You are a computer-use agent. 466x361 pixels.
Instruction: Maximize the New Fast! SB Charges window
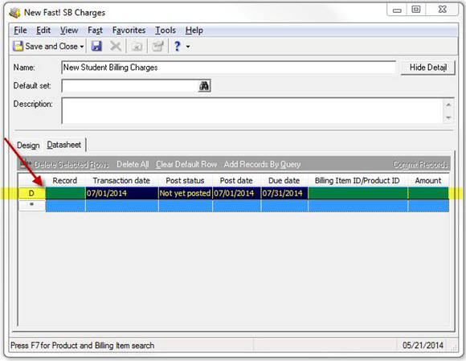(x=415, y=10)
